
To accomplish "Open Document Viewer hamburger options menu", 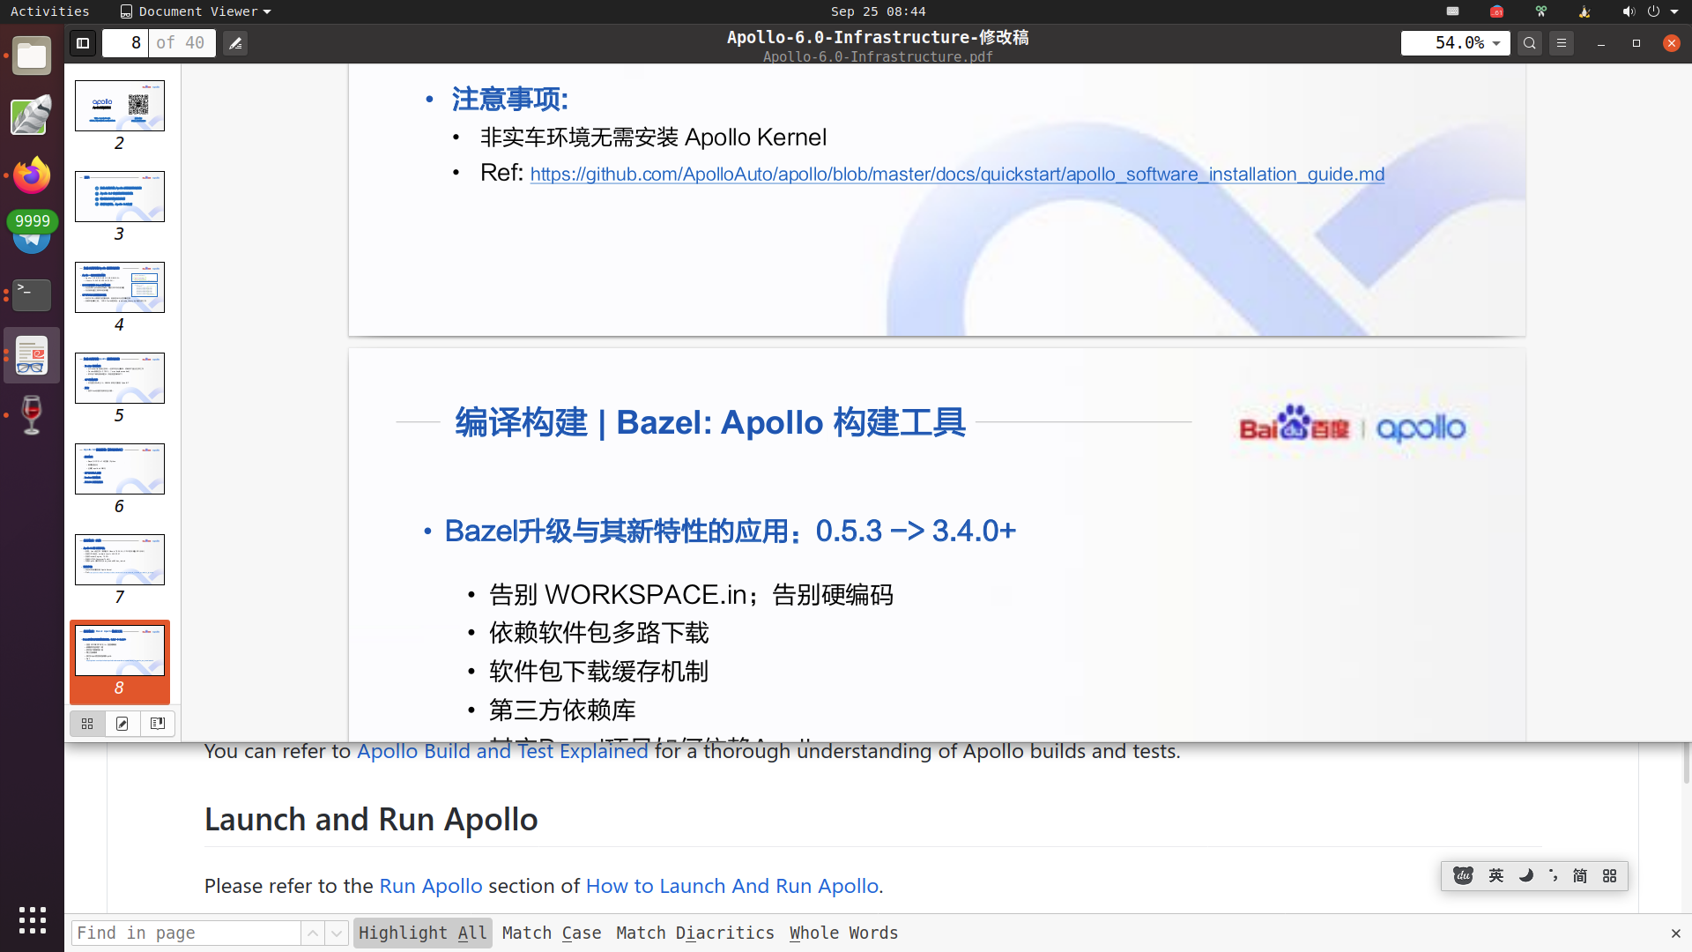I will [x=1562, y=43].
